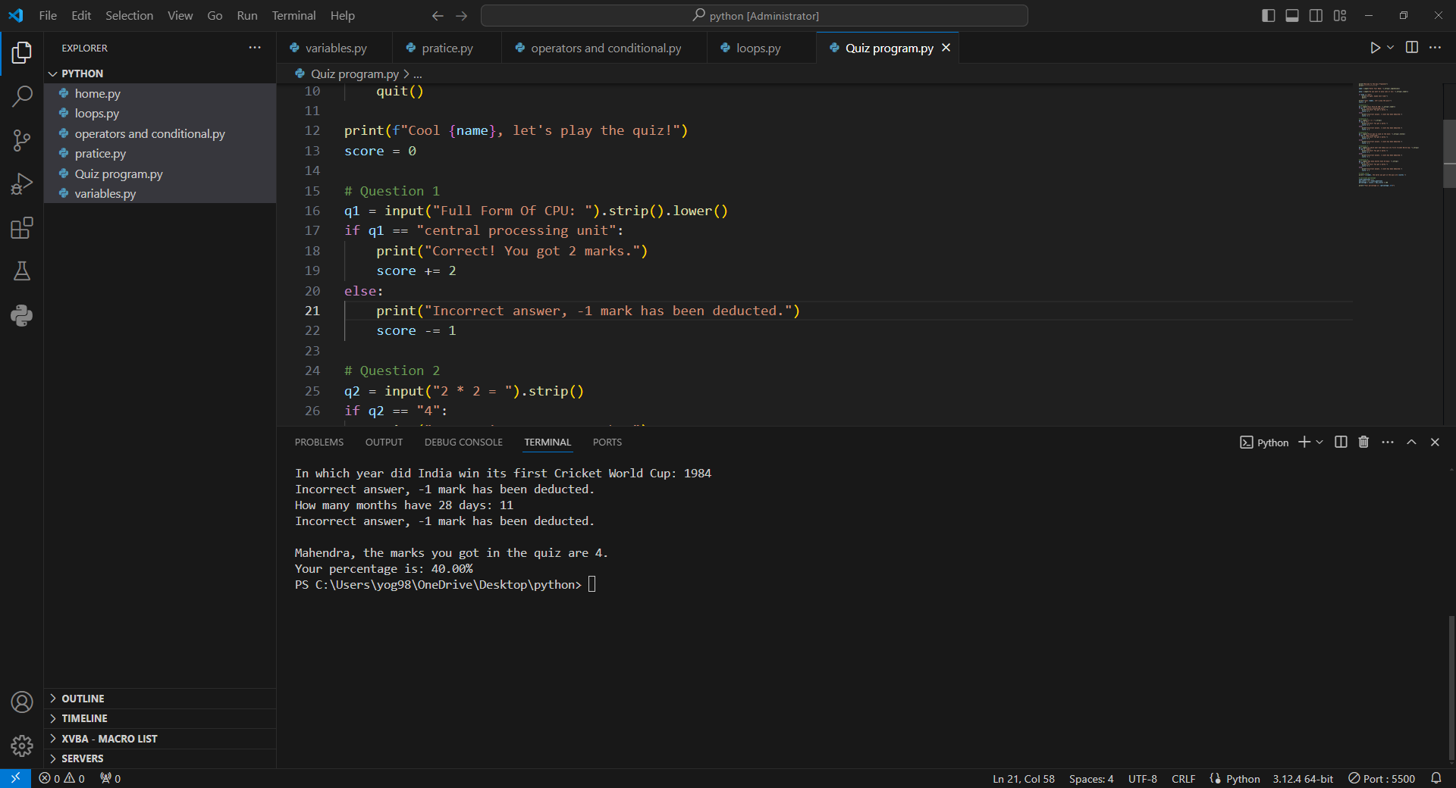The image size is (1456, 788).
Task: Click the command center search box
Action: click(x=755, y=16)
